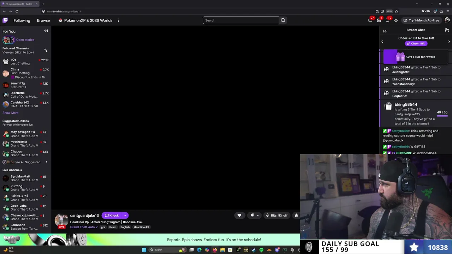Select xQc in followed channels
452x254 pixels.
pos(25,62)
